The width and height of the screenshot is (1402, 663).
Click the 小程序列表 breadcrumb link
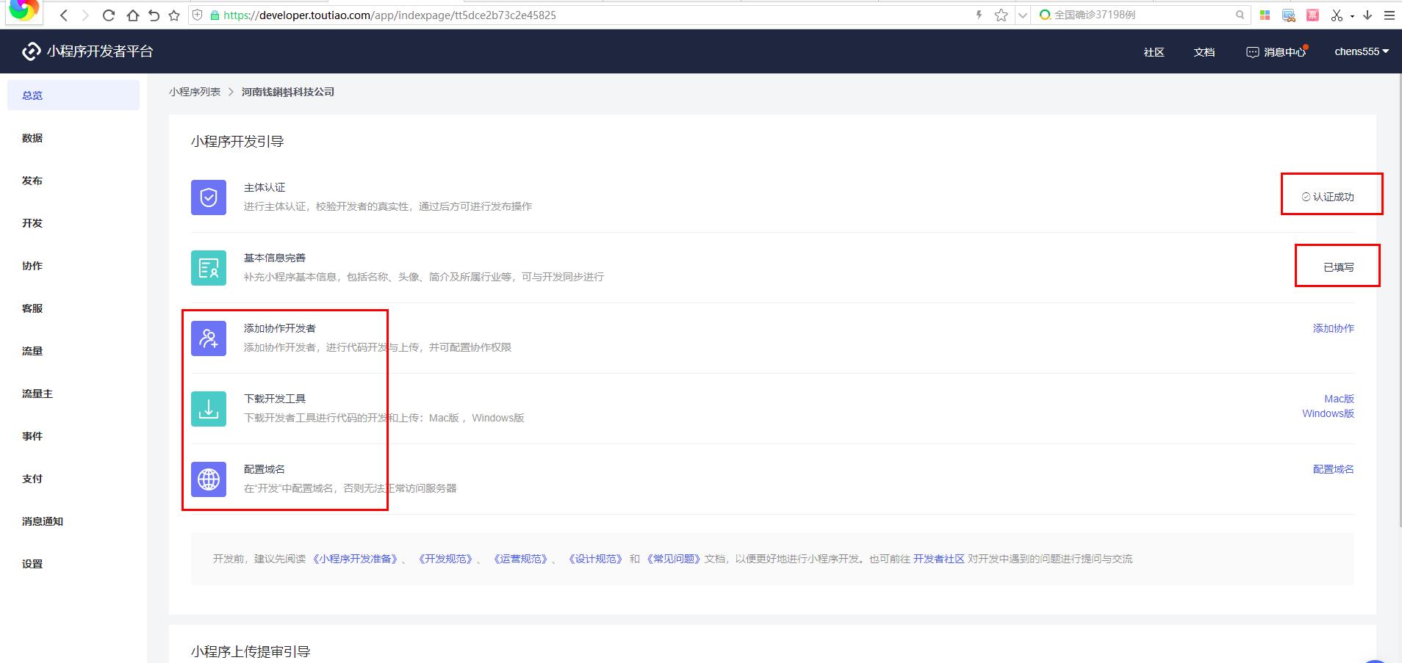(x=195, y=92)
